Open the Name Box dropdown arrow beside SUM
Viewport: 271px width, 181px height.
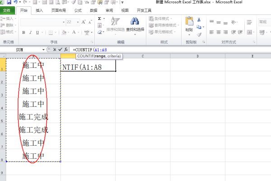pyautogui.click(x=44, y=49)
